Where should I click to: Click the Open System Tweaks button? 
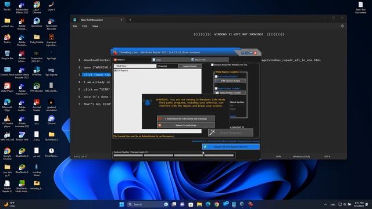(230, 93)
